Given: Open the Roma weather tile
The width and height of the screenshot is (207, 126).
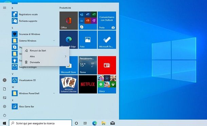Looking at the screenshot, I should 88,65.
